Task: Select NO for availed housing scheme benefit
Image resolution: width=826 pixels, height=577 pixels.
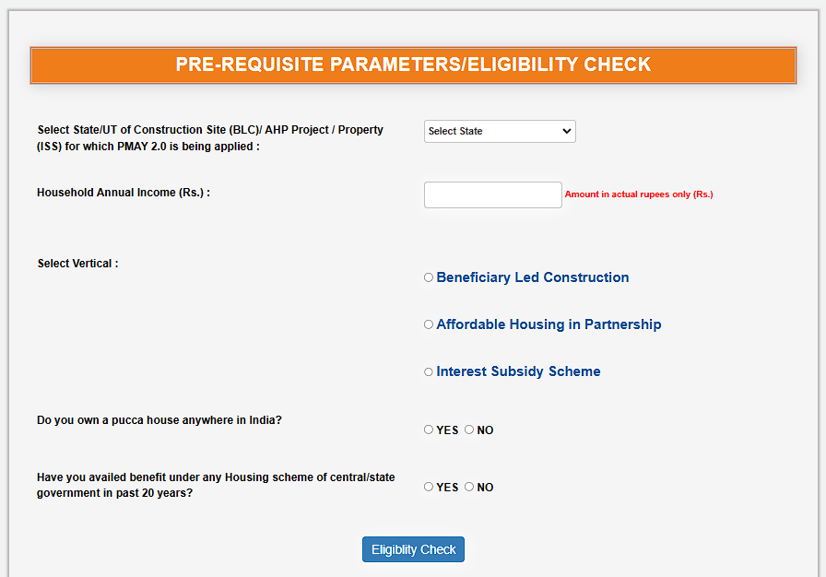Action: pyautogui.click(x=469, y=487)
